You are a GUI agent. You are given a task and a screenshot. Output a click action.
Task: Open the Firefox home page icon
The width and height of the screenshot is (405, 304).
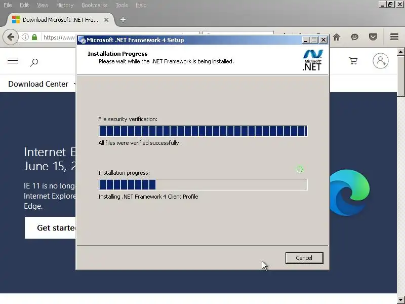tap(337, 37)
